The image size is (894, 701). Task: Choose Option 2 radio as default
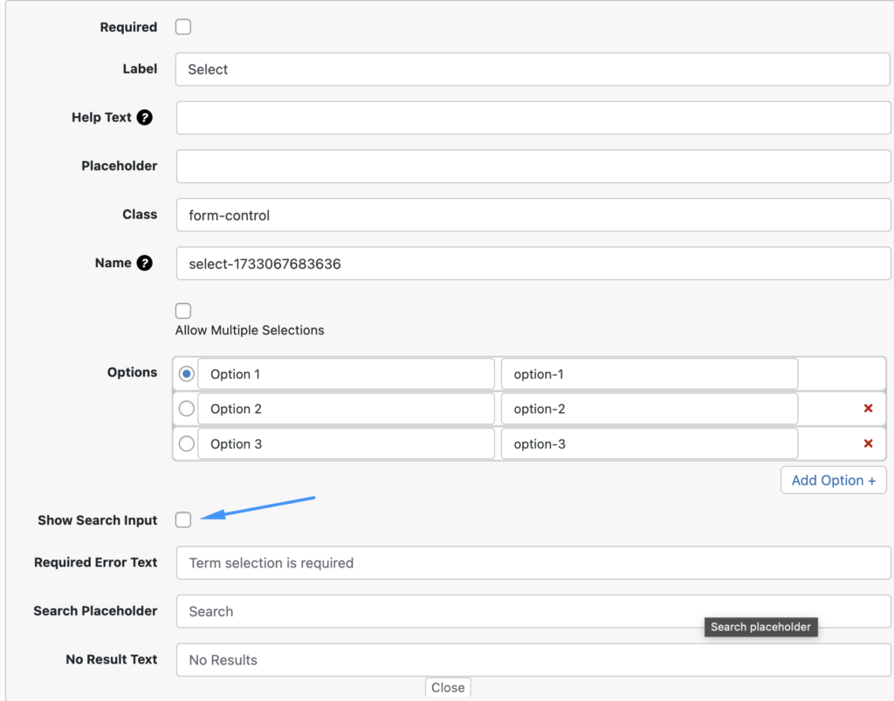point(187,409)
